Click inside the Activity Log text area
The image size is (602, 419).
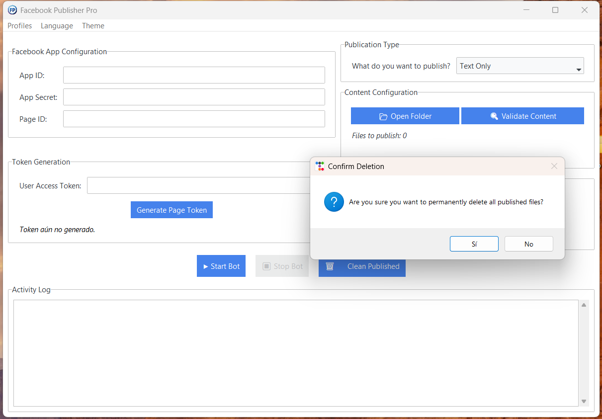tap(296, 353)
